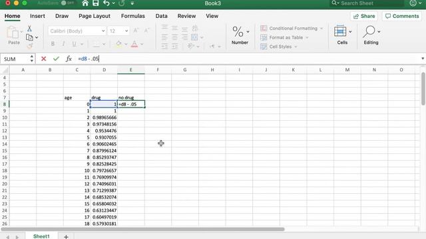Click the Center text icon
This screenshot has height=239, width=426.
(174, 37)
